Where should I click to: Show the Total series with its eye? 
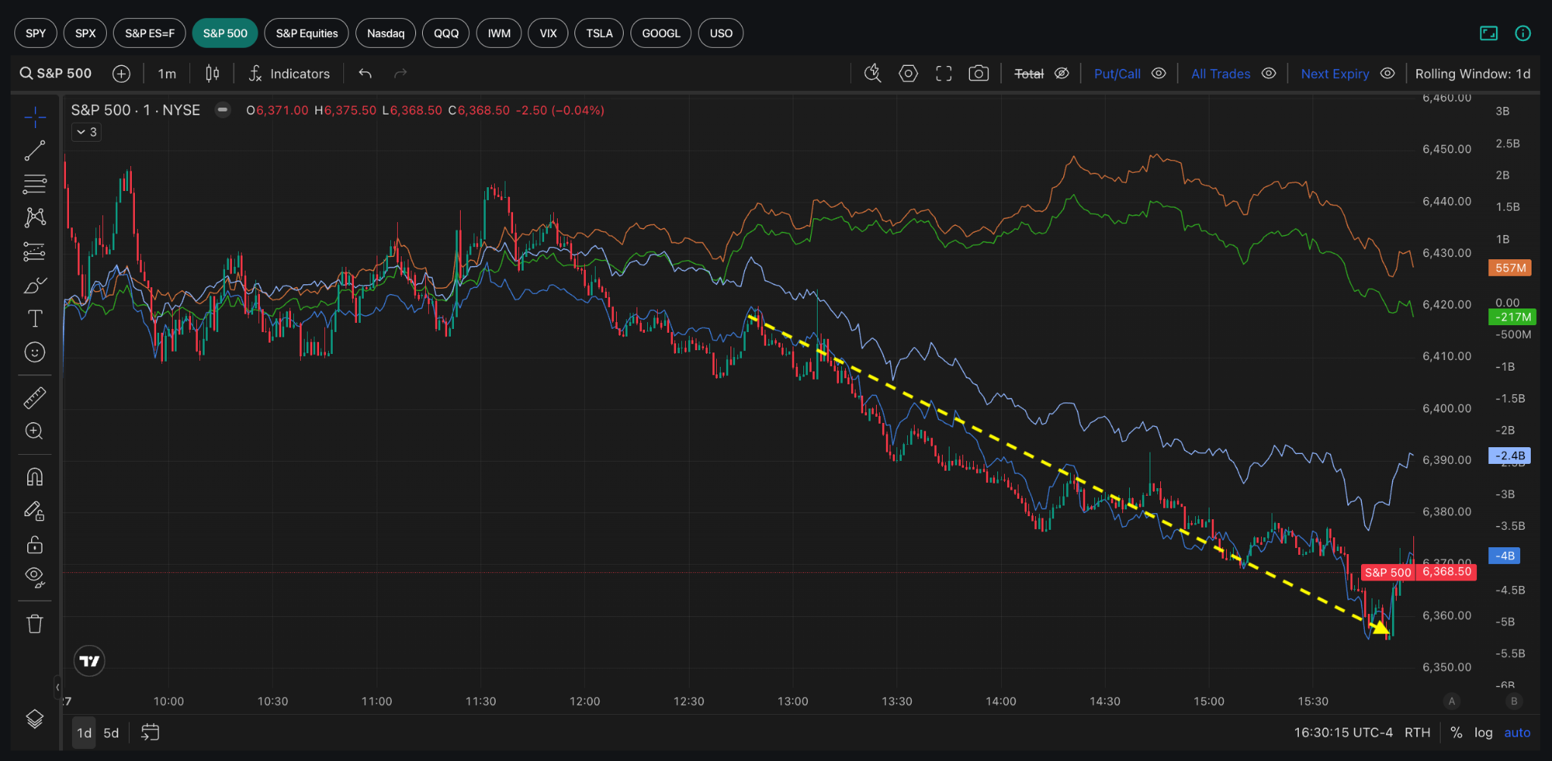[1062, 74]
